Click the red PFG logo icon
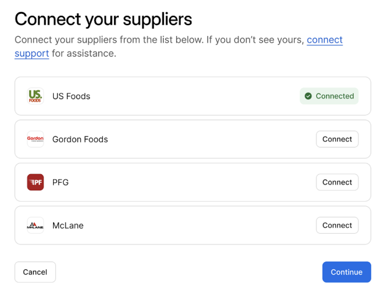The height and width of the screenshot is (302, 390). 35,182
